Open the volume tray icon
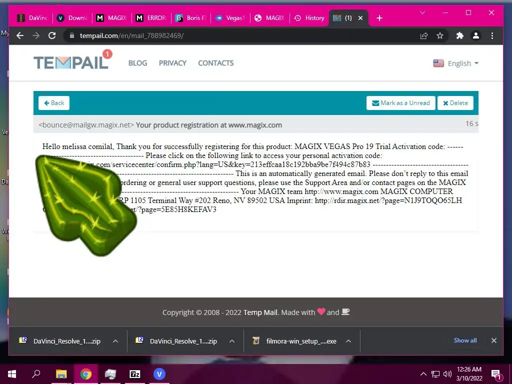The height and width of the screenshot is (384, 512). coord(447,374)
